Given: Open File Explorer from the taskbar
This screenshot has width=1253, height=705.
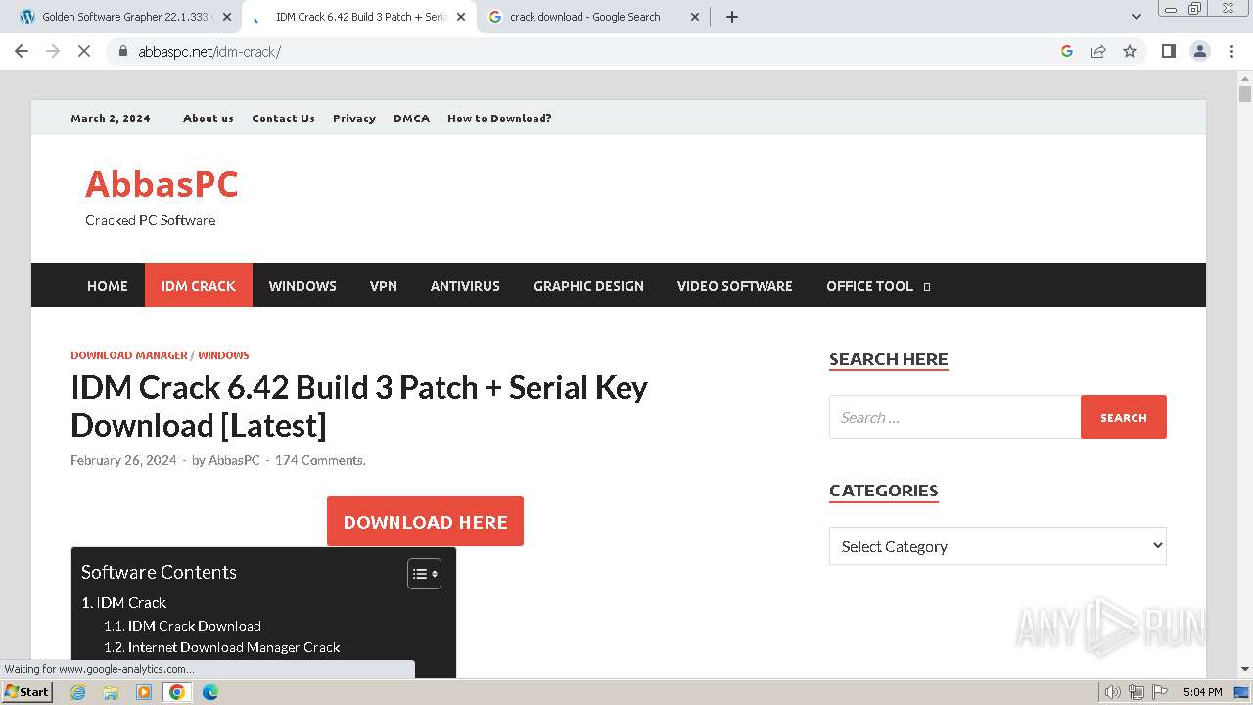Looking at the screenshot, I should pos(111,692).
